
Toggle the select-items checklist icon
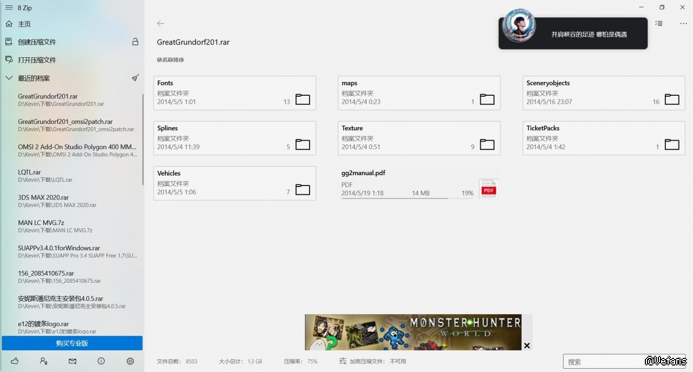tap(658, 23)
